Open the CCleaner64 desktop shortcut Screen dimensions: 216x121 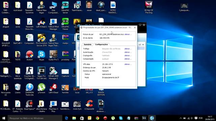(x=89, y=105)
